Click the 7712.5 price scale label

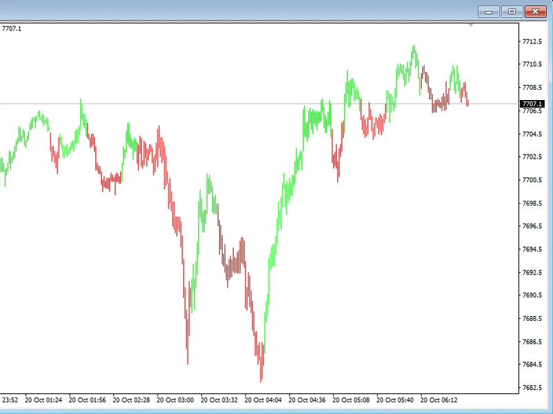(x=532, y=41)
